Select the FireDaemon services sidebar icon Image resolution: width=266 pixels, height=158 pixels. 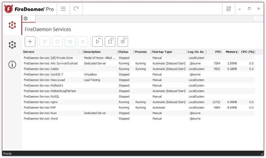12,25
